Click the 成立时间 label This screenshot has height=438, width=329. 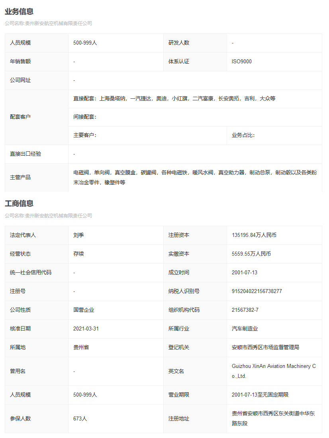[178, 273]
